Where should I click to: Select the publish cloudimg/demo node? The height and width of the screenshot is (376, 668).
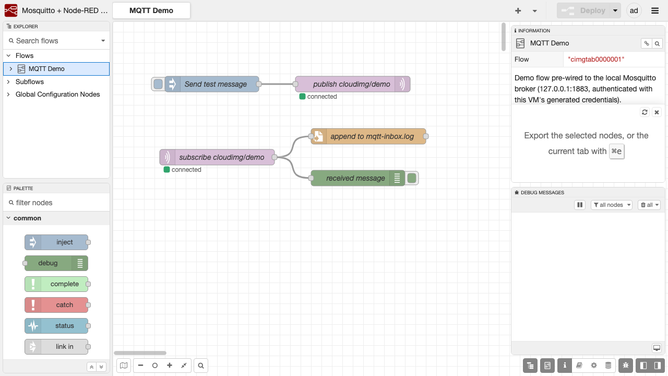click(x=353, y=84)
